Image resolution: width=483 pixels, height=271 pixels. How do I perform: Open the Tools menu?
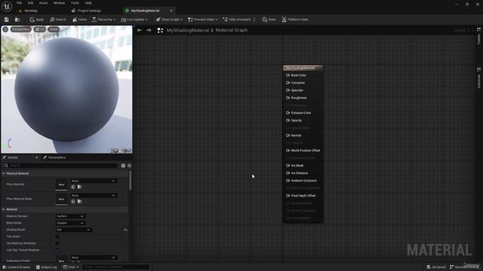[x=75, y=3]
